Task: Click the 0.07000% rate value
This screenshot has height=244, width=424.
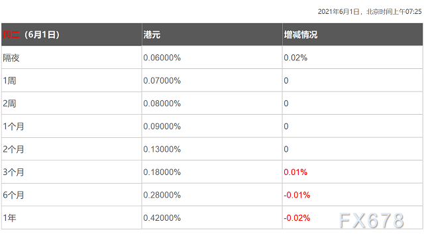Action: 162,81
